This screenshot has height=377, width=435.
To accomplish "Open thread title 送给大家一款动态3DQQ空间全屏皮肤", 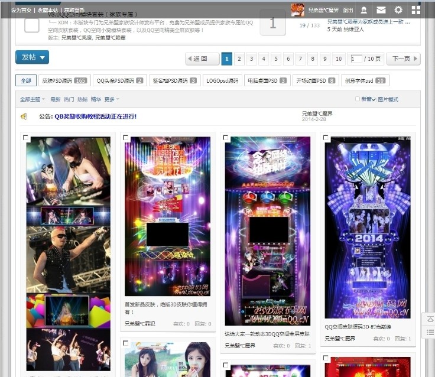I will pyautogui.click(x=267, y=334).
